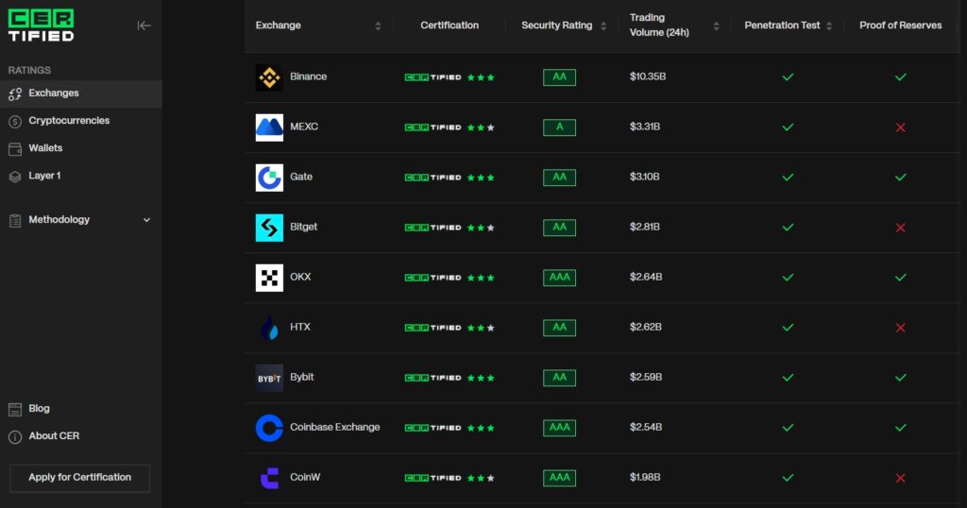Open the About CER page

click(54, 436)
